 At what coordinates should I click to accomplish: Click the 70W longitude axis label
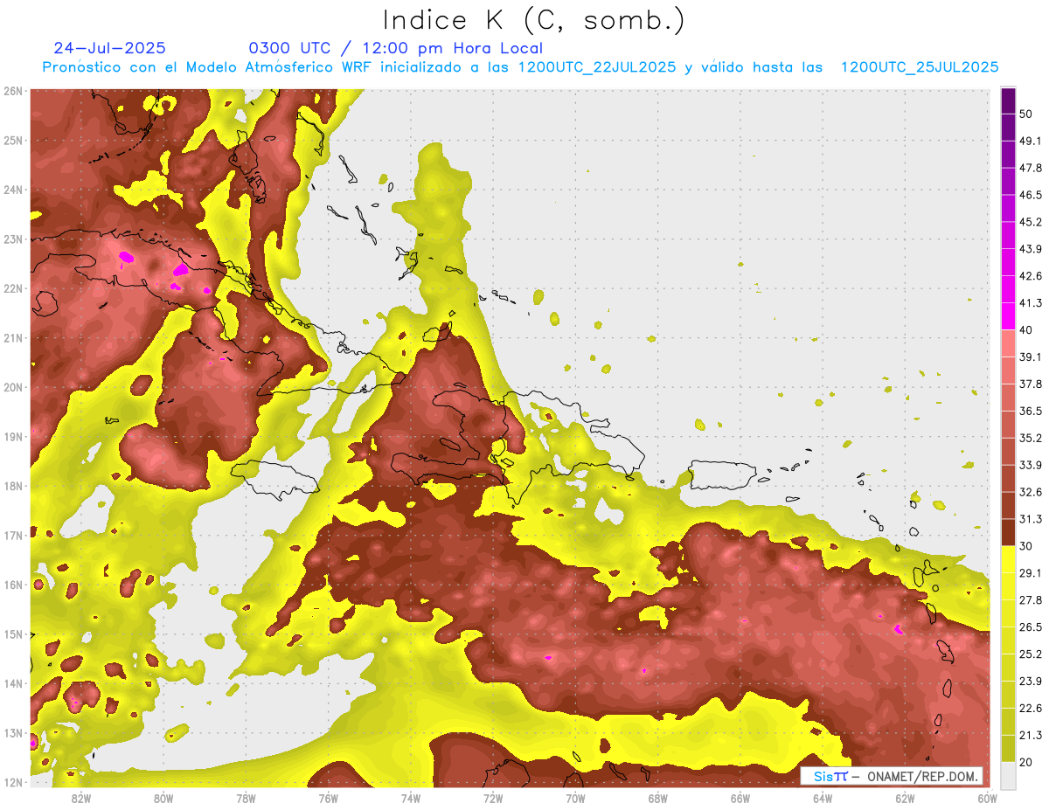tap(575, 798)
